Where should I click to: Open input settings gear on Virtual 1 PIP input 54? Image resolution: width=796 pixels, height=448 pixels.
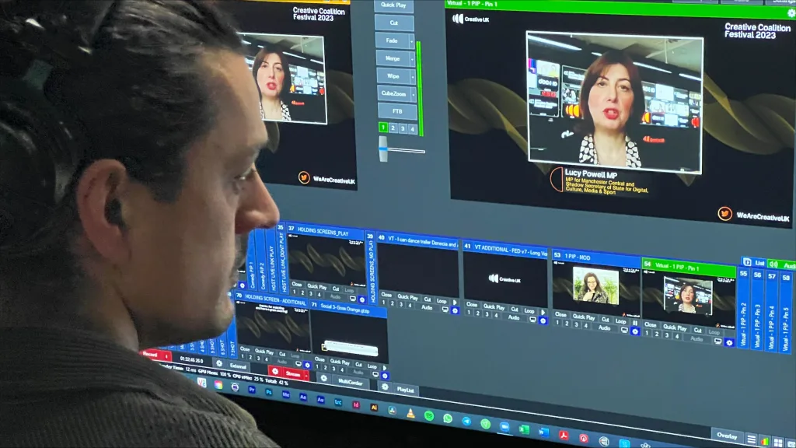pos(729,341)
